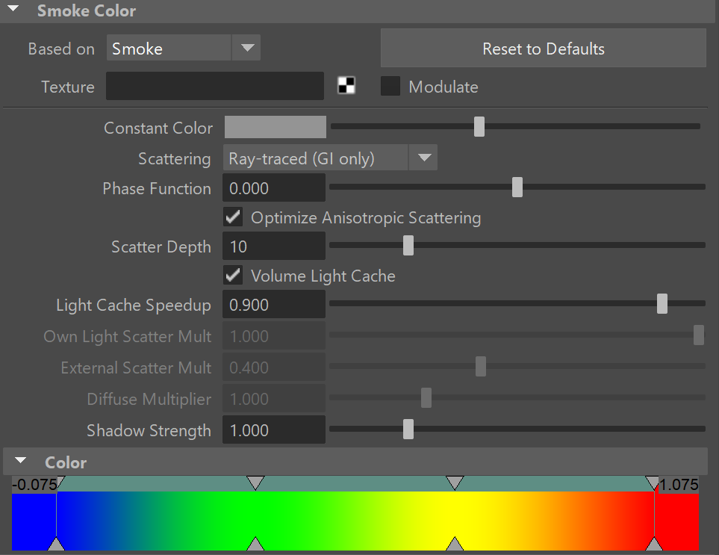Open the Based on dropdown
The width and height of the screenshot is (719, 555).
pos(184,48)
